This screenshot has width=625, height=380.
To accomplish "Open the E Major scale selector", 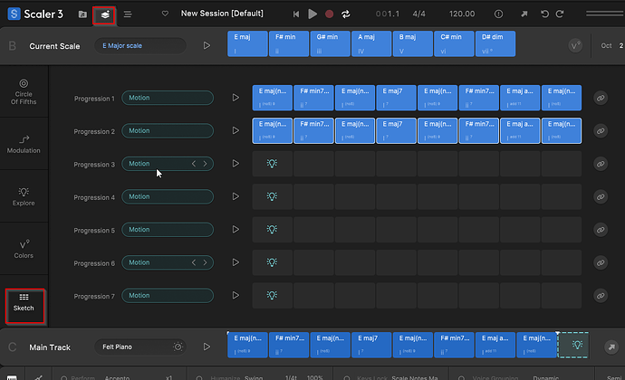I will click(x=140, y=46).
